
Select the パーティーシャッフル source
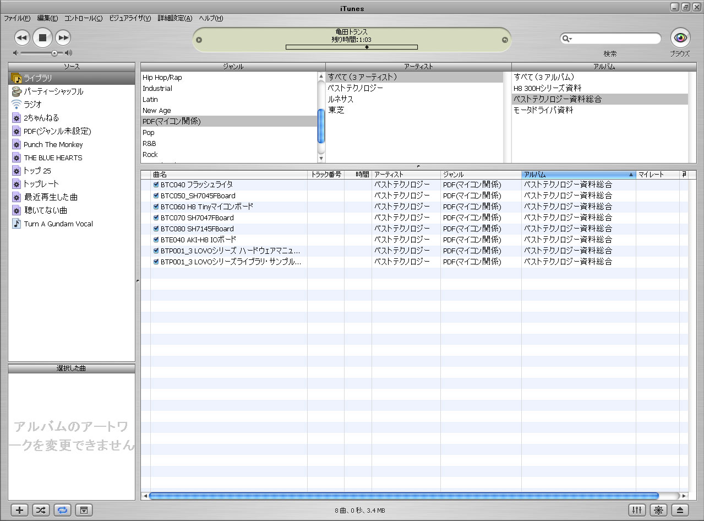coord(72,91)
